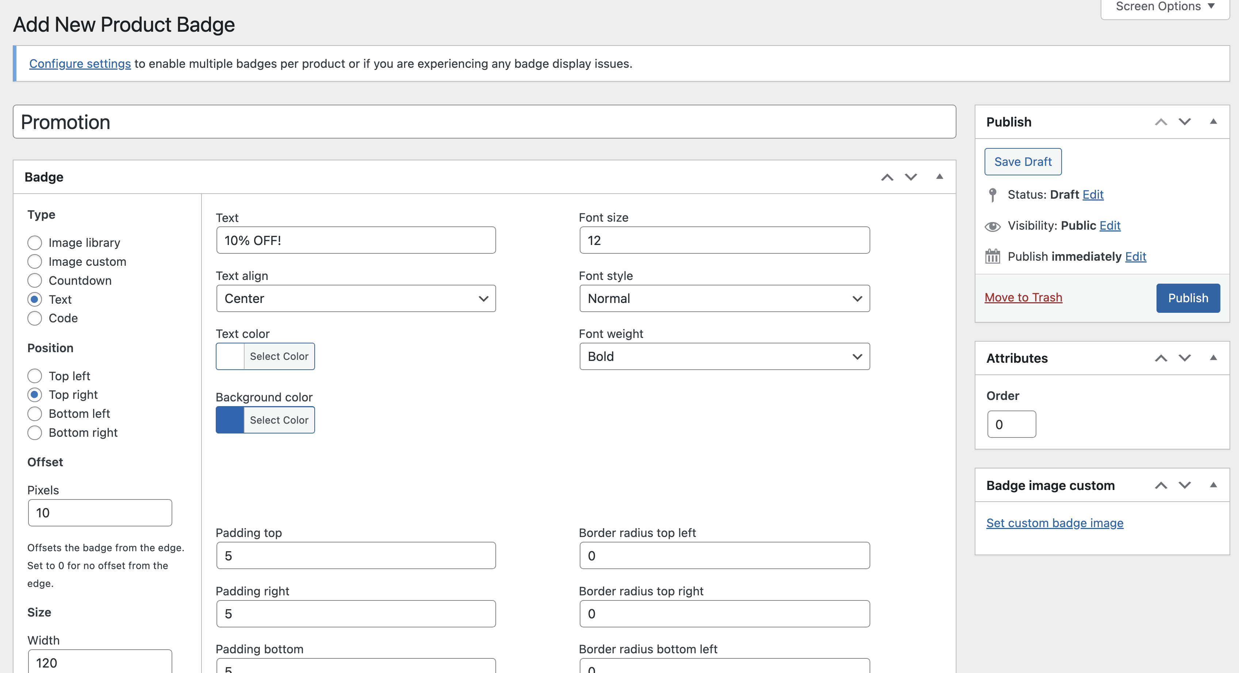Collapse the Attributes panel
This screenshot has height=673, width=1239.
pyautogui.click(x=1215, y=358)
